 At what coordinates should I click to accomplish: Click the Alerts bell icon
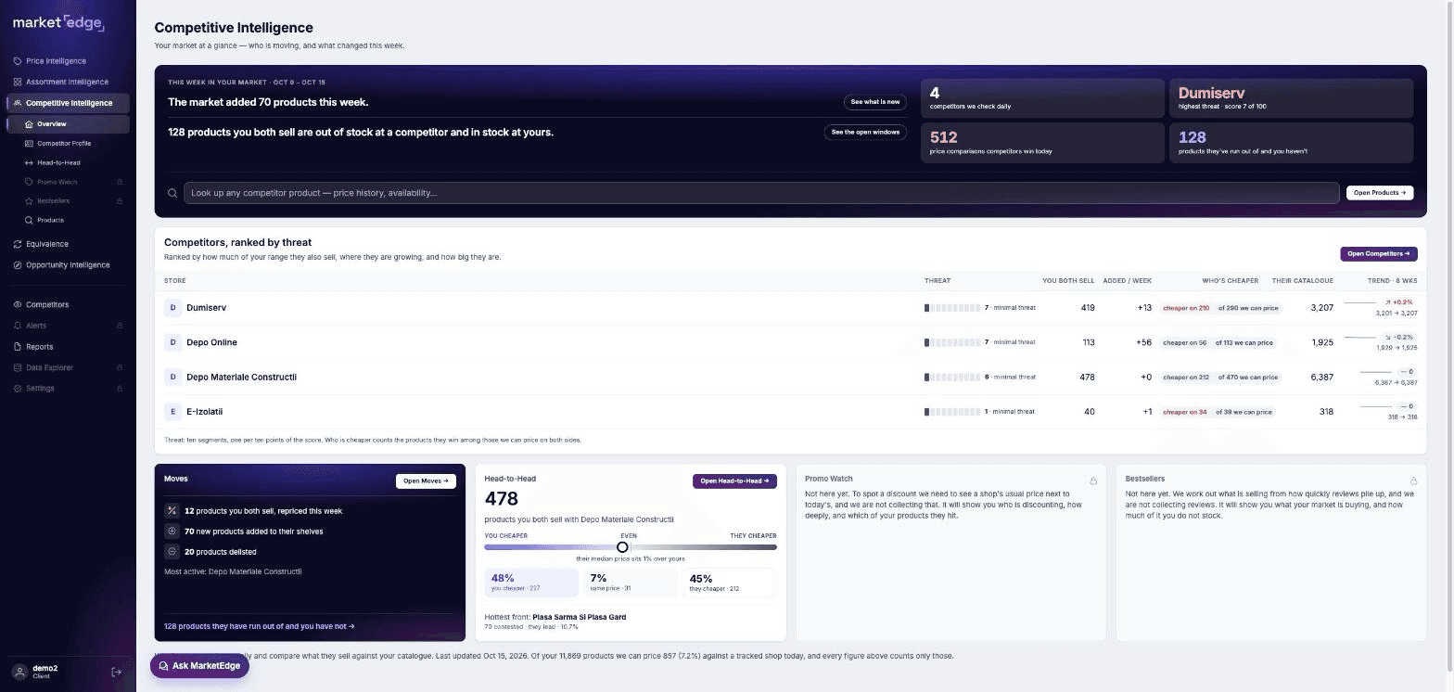click(x=18, y=326)
